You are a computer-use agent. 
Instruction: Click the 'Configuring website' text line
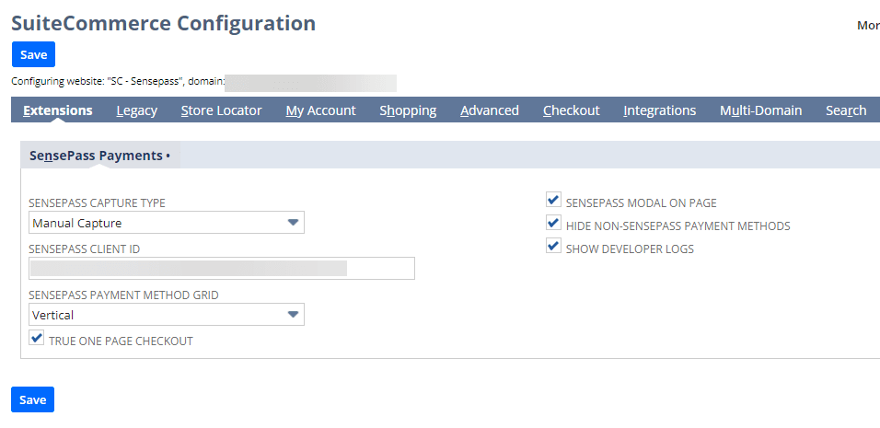118,81
